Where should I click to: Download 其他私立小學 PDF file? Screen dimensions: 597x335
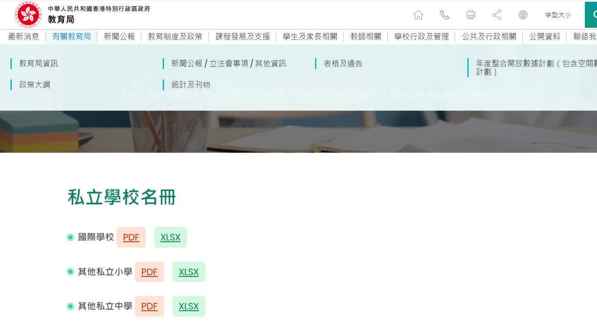tap(149, 272)
